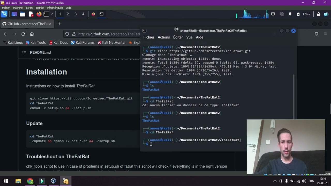Screen dimensions: 331x186
Task: Click the show desktop panel icon
Action: (x=14, y=14)
